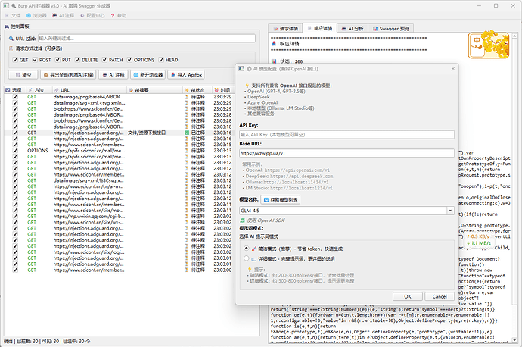Open the 浏览器 menu

(x=36, y=15)
